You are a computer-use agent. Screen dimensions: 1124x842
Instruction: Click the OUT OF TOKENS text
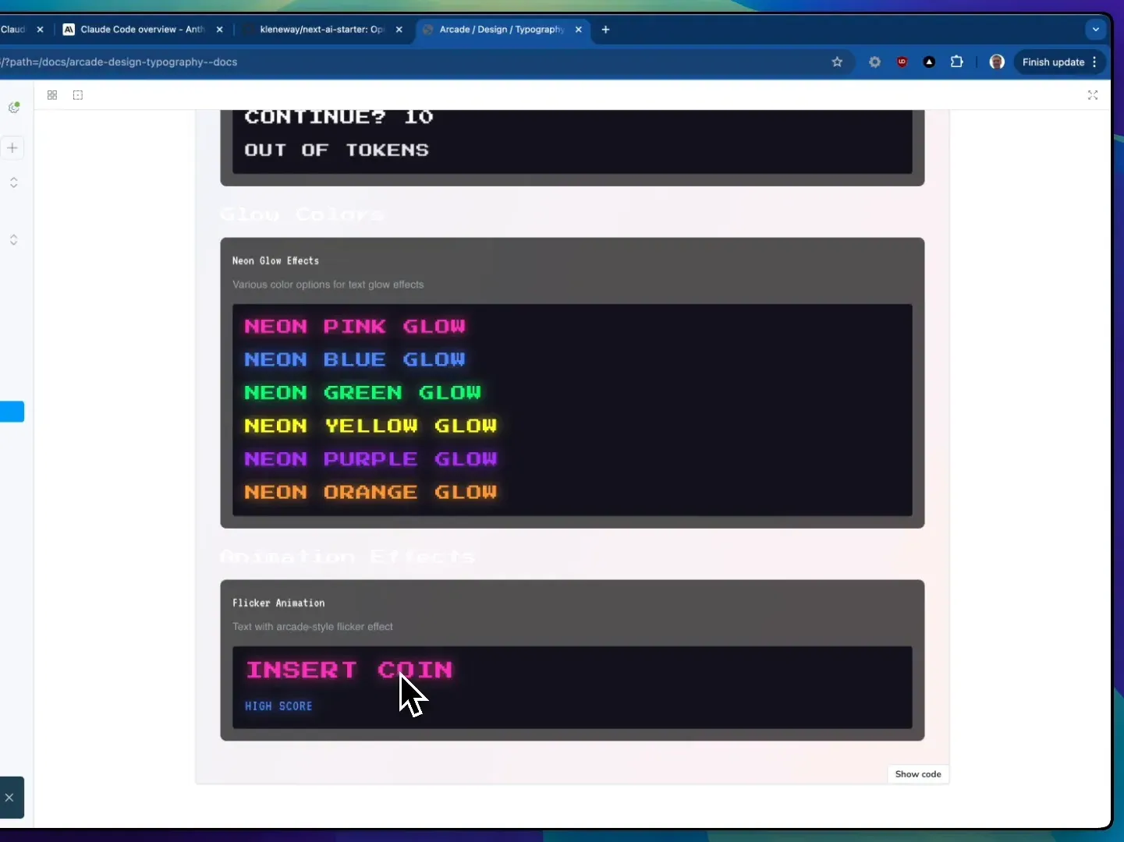[337, 150]
